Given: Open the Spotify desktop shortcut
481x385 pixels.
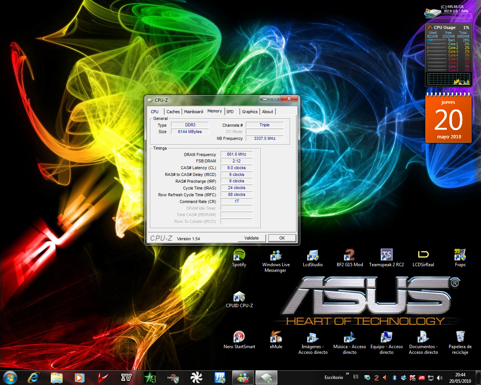Looking at the screenshot, I should pos(239,258).
